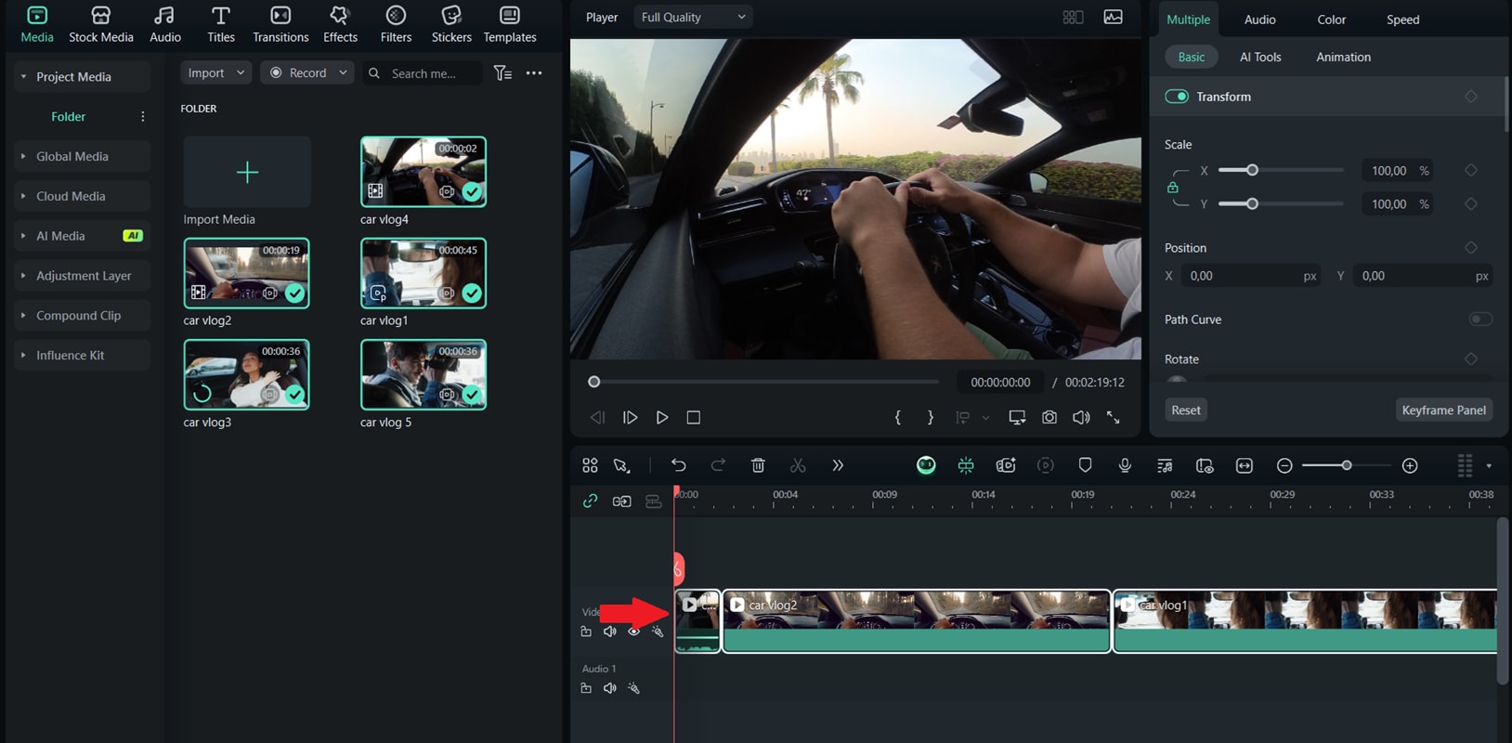
Task: Click the media filter and sort icon
Action: 502,72
